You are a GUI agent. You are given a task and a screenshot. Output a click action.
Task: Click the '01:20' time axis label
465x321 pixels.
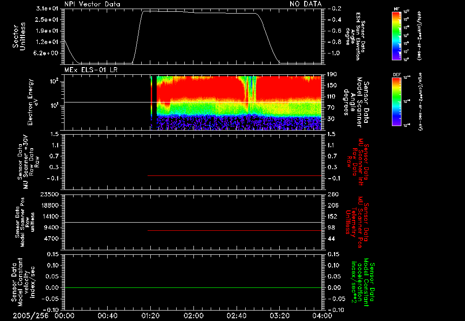tap(150, 316)
